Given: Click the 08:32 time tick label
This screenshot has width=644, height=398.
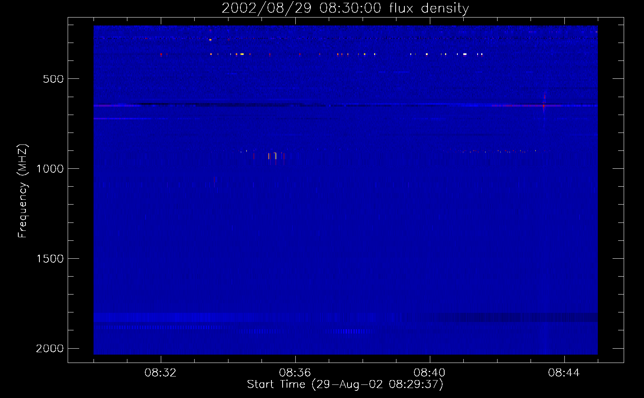Looking at the screenshot, I should (x=161, y=373).
